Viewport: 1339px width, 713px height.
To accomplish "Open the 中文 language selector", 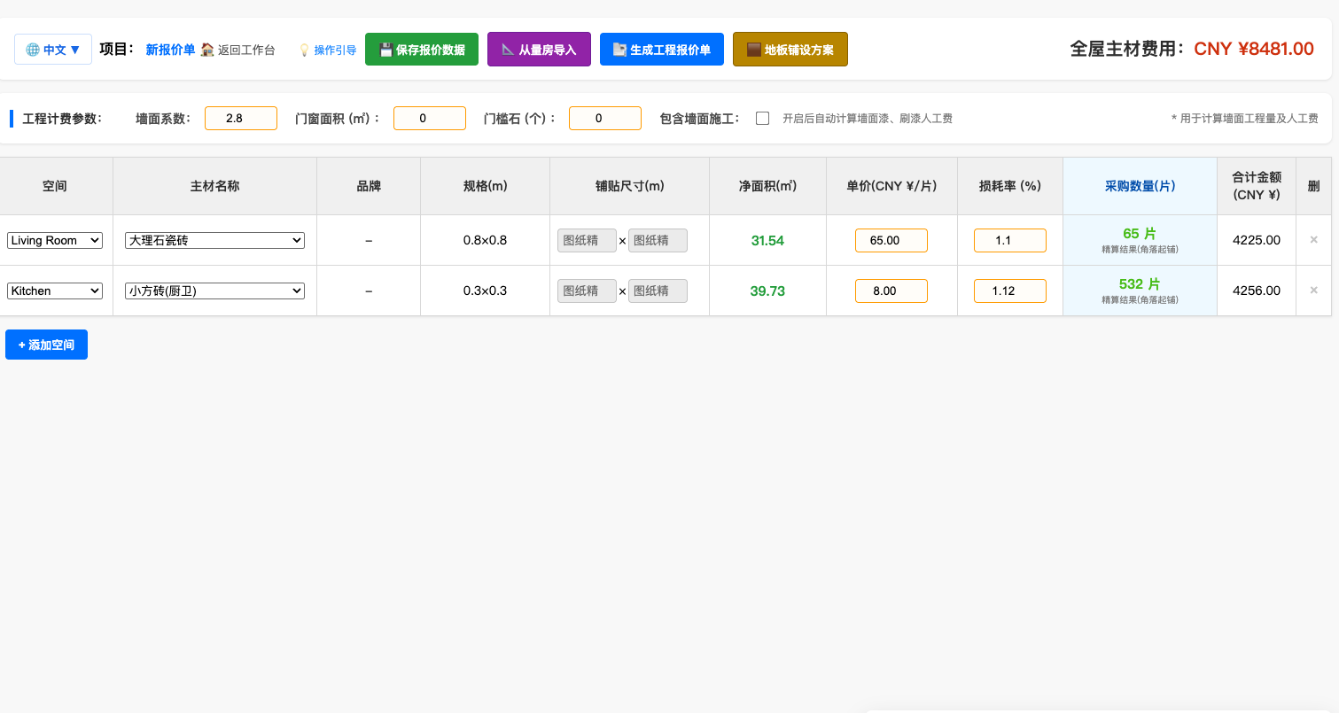I will 53,50.
